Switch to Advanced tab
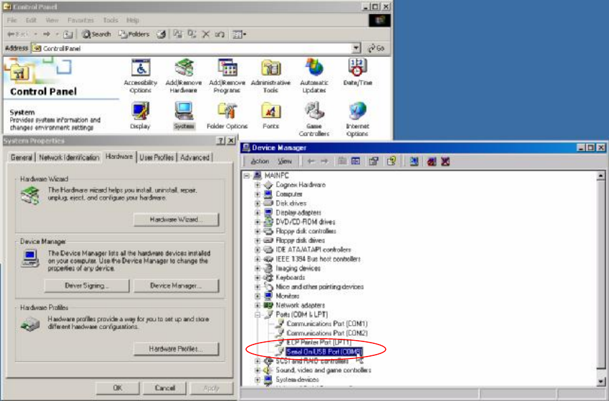Screen dimensions: 609x401 195,157
